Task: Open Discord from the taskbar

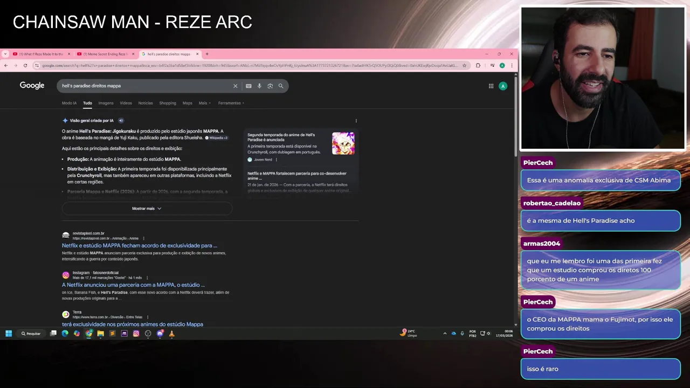Action: pyautogui.click(x=160, y=334)
